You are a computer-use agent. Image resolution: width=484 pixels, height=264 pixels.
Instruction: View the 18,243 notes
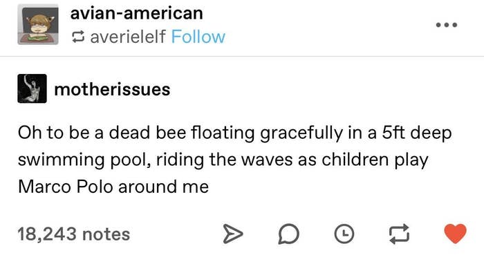point(74,234)
